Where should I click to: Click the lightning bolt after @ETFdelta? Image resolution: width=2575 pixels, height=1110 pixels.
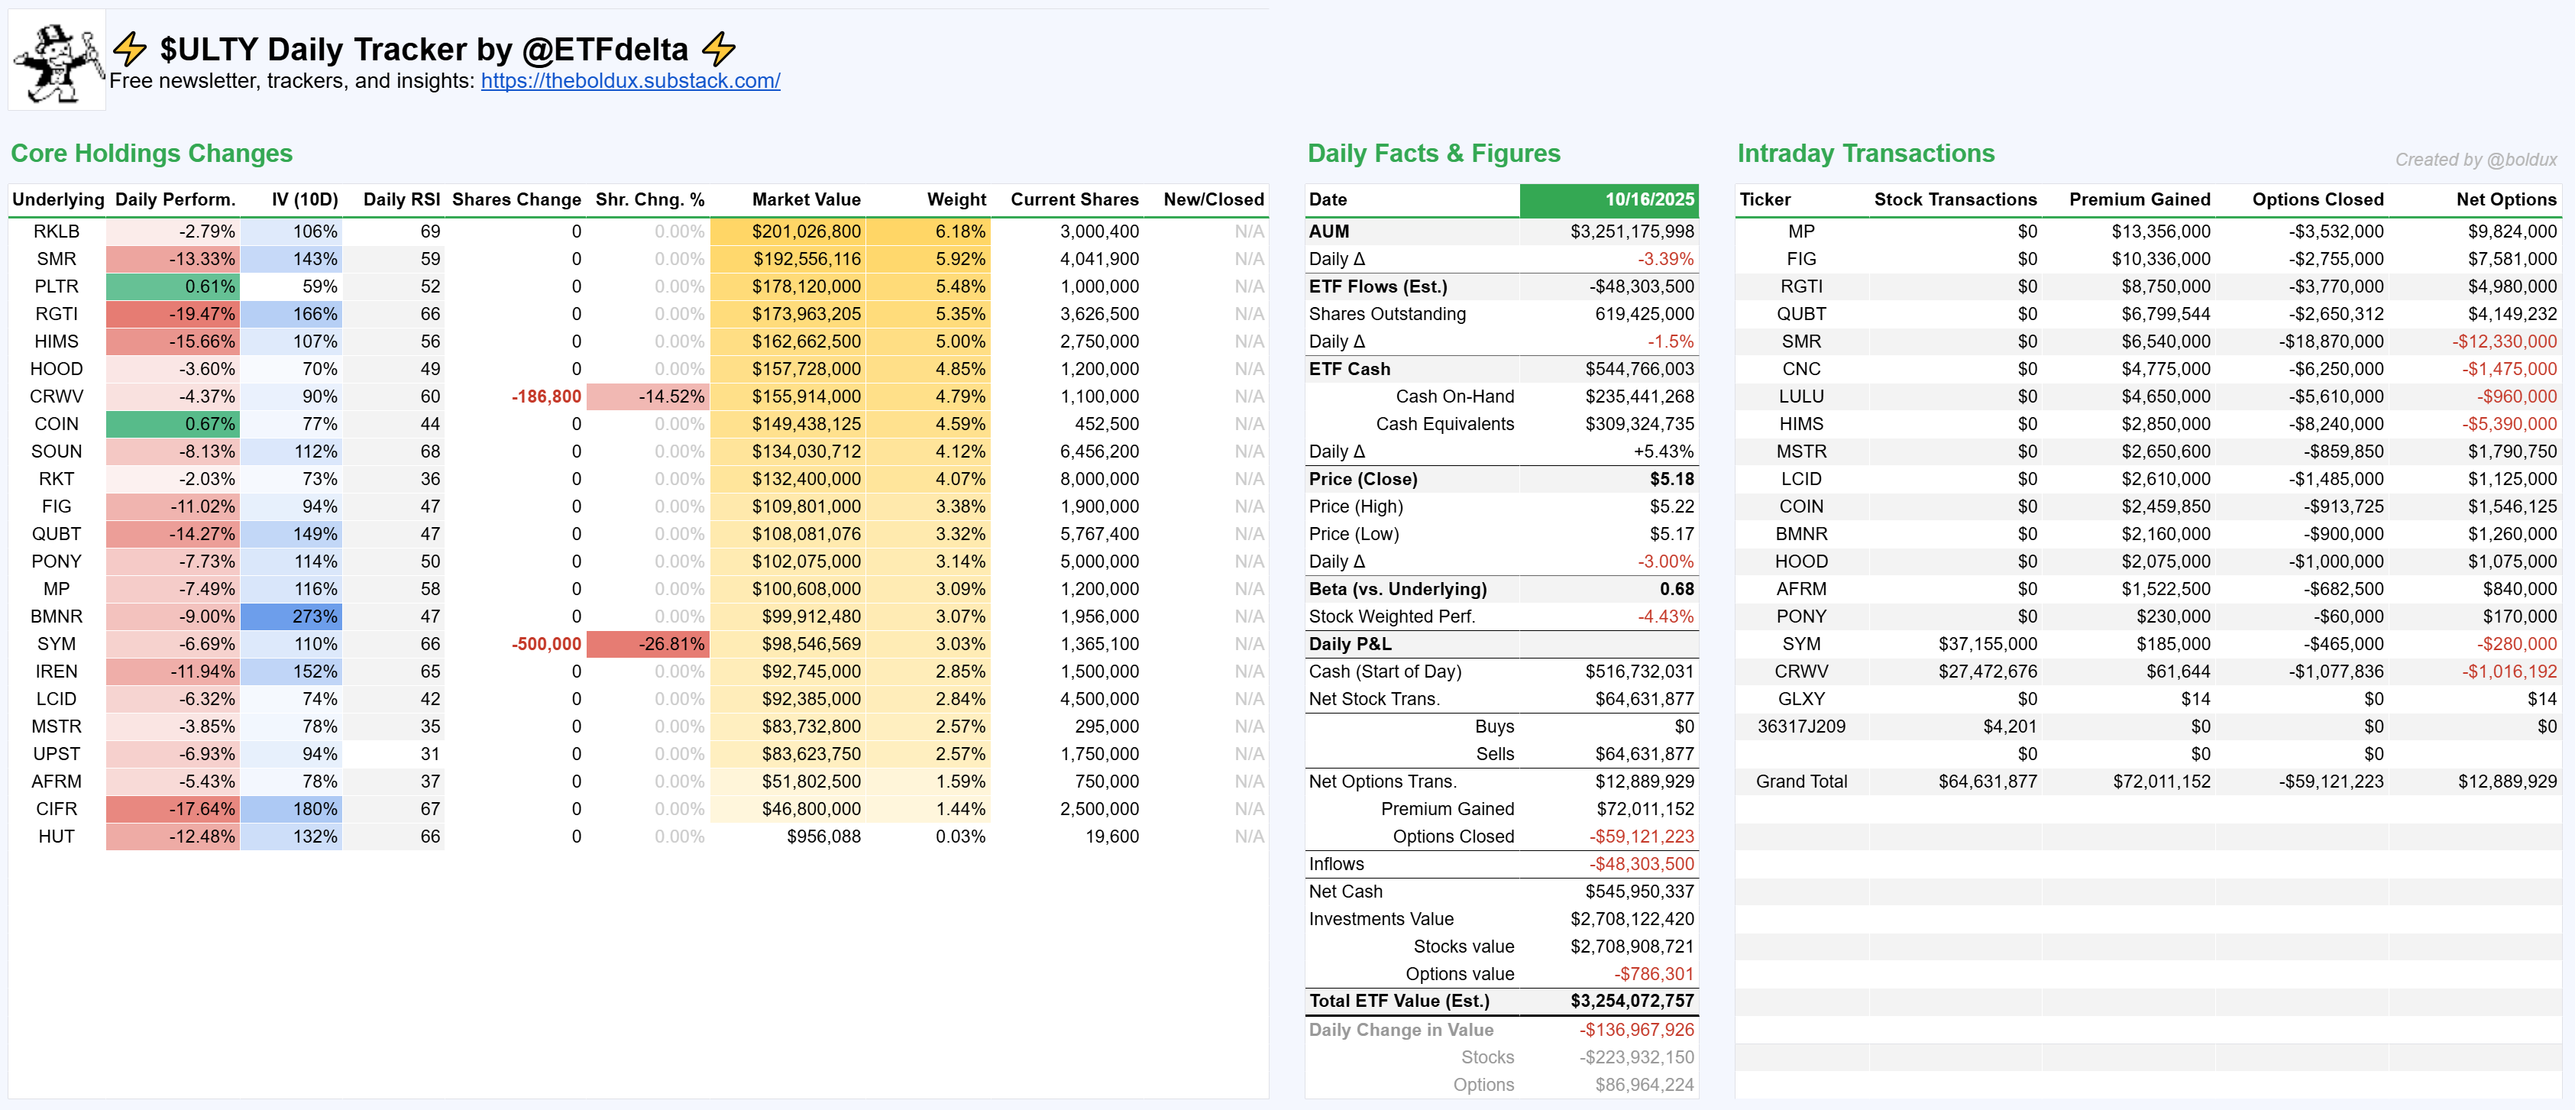(x=718, y=49)
